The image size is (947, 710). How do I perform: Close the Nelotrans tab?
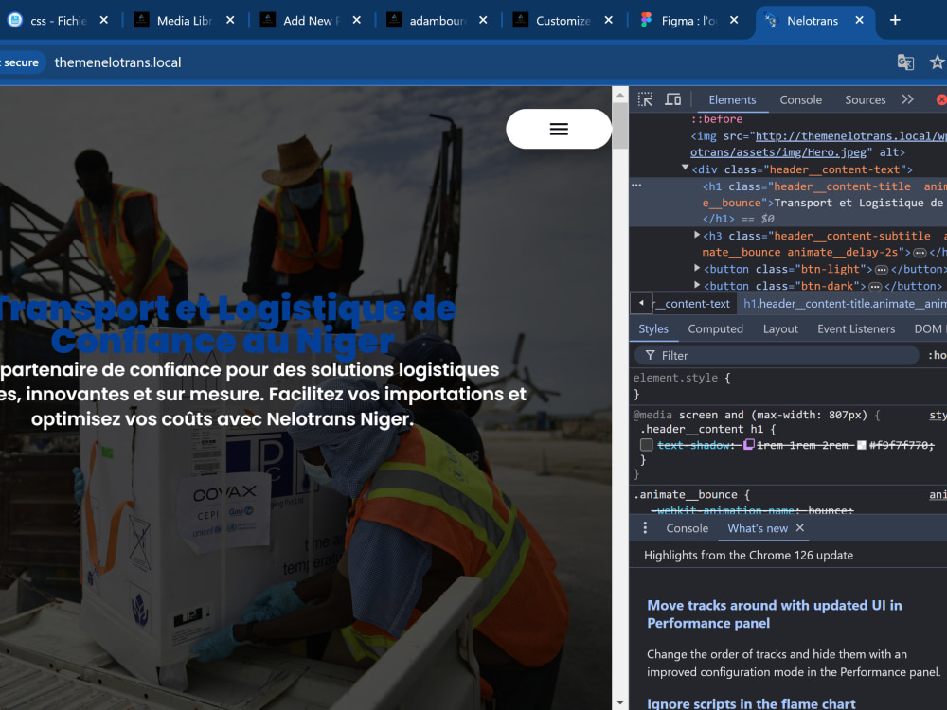tap(860, 20)
